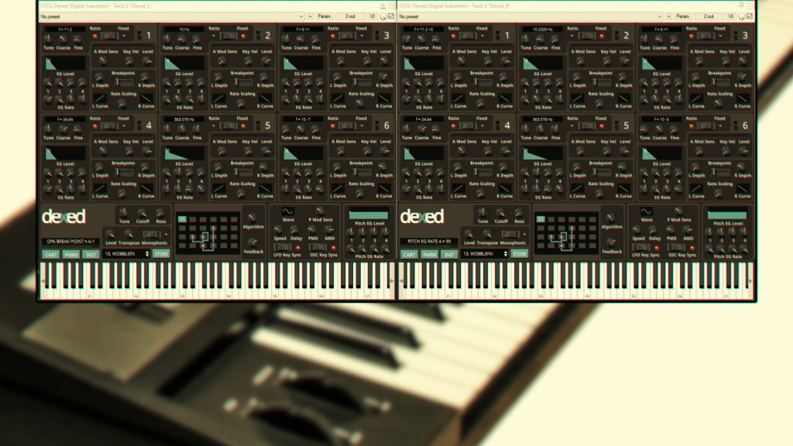
Task: Open the CART menu in Dexed_L
Action: tap(50, 254)
